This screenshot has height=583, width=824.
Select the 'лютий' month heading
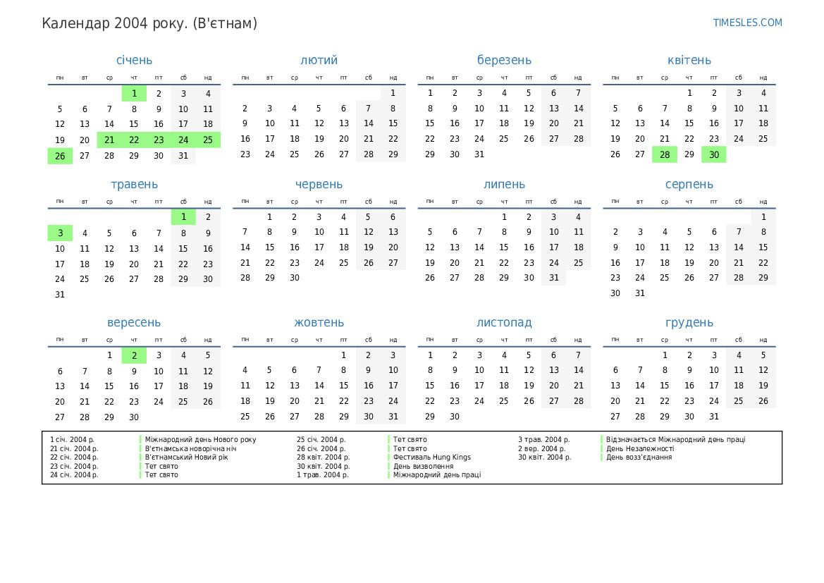click(x=319, y=60)
